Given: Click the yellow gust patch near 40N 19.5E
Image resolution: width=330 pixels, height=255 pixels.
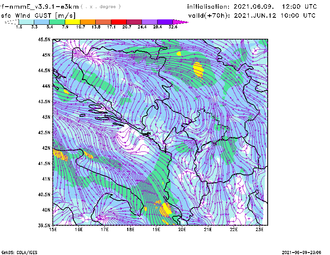Looking at the screenshot, I should coord(165,209).
